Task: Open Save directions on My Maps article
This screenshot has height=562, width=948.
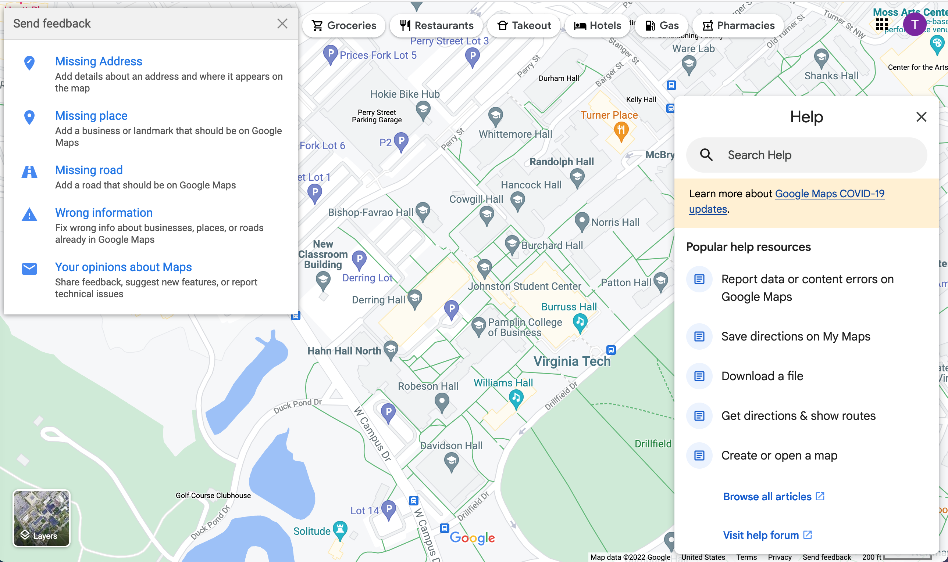Action: click(x=806, y=336)
